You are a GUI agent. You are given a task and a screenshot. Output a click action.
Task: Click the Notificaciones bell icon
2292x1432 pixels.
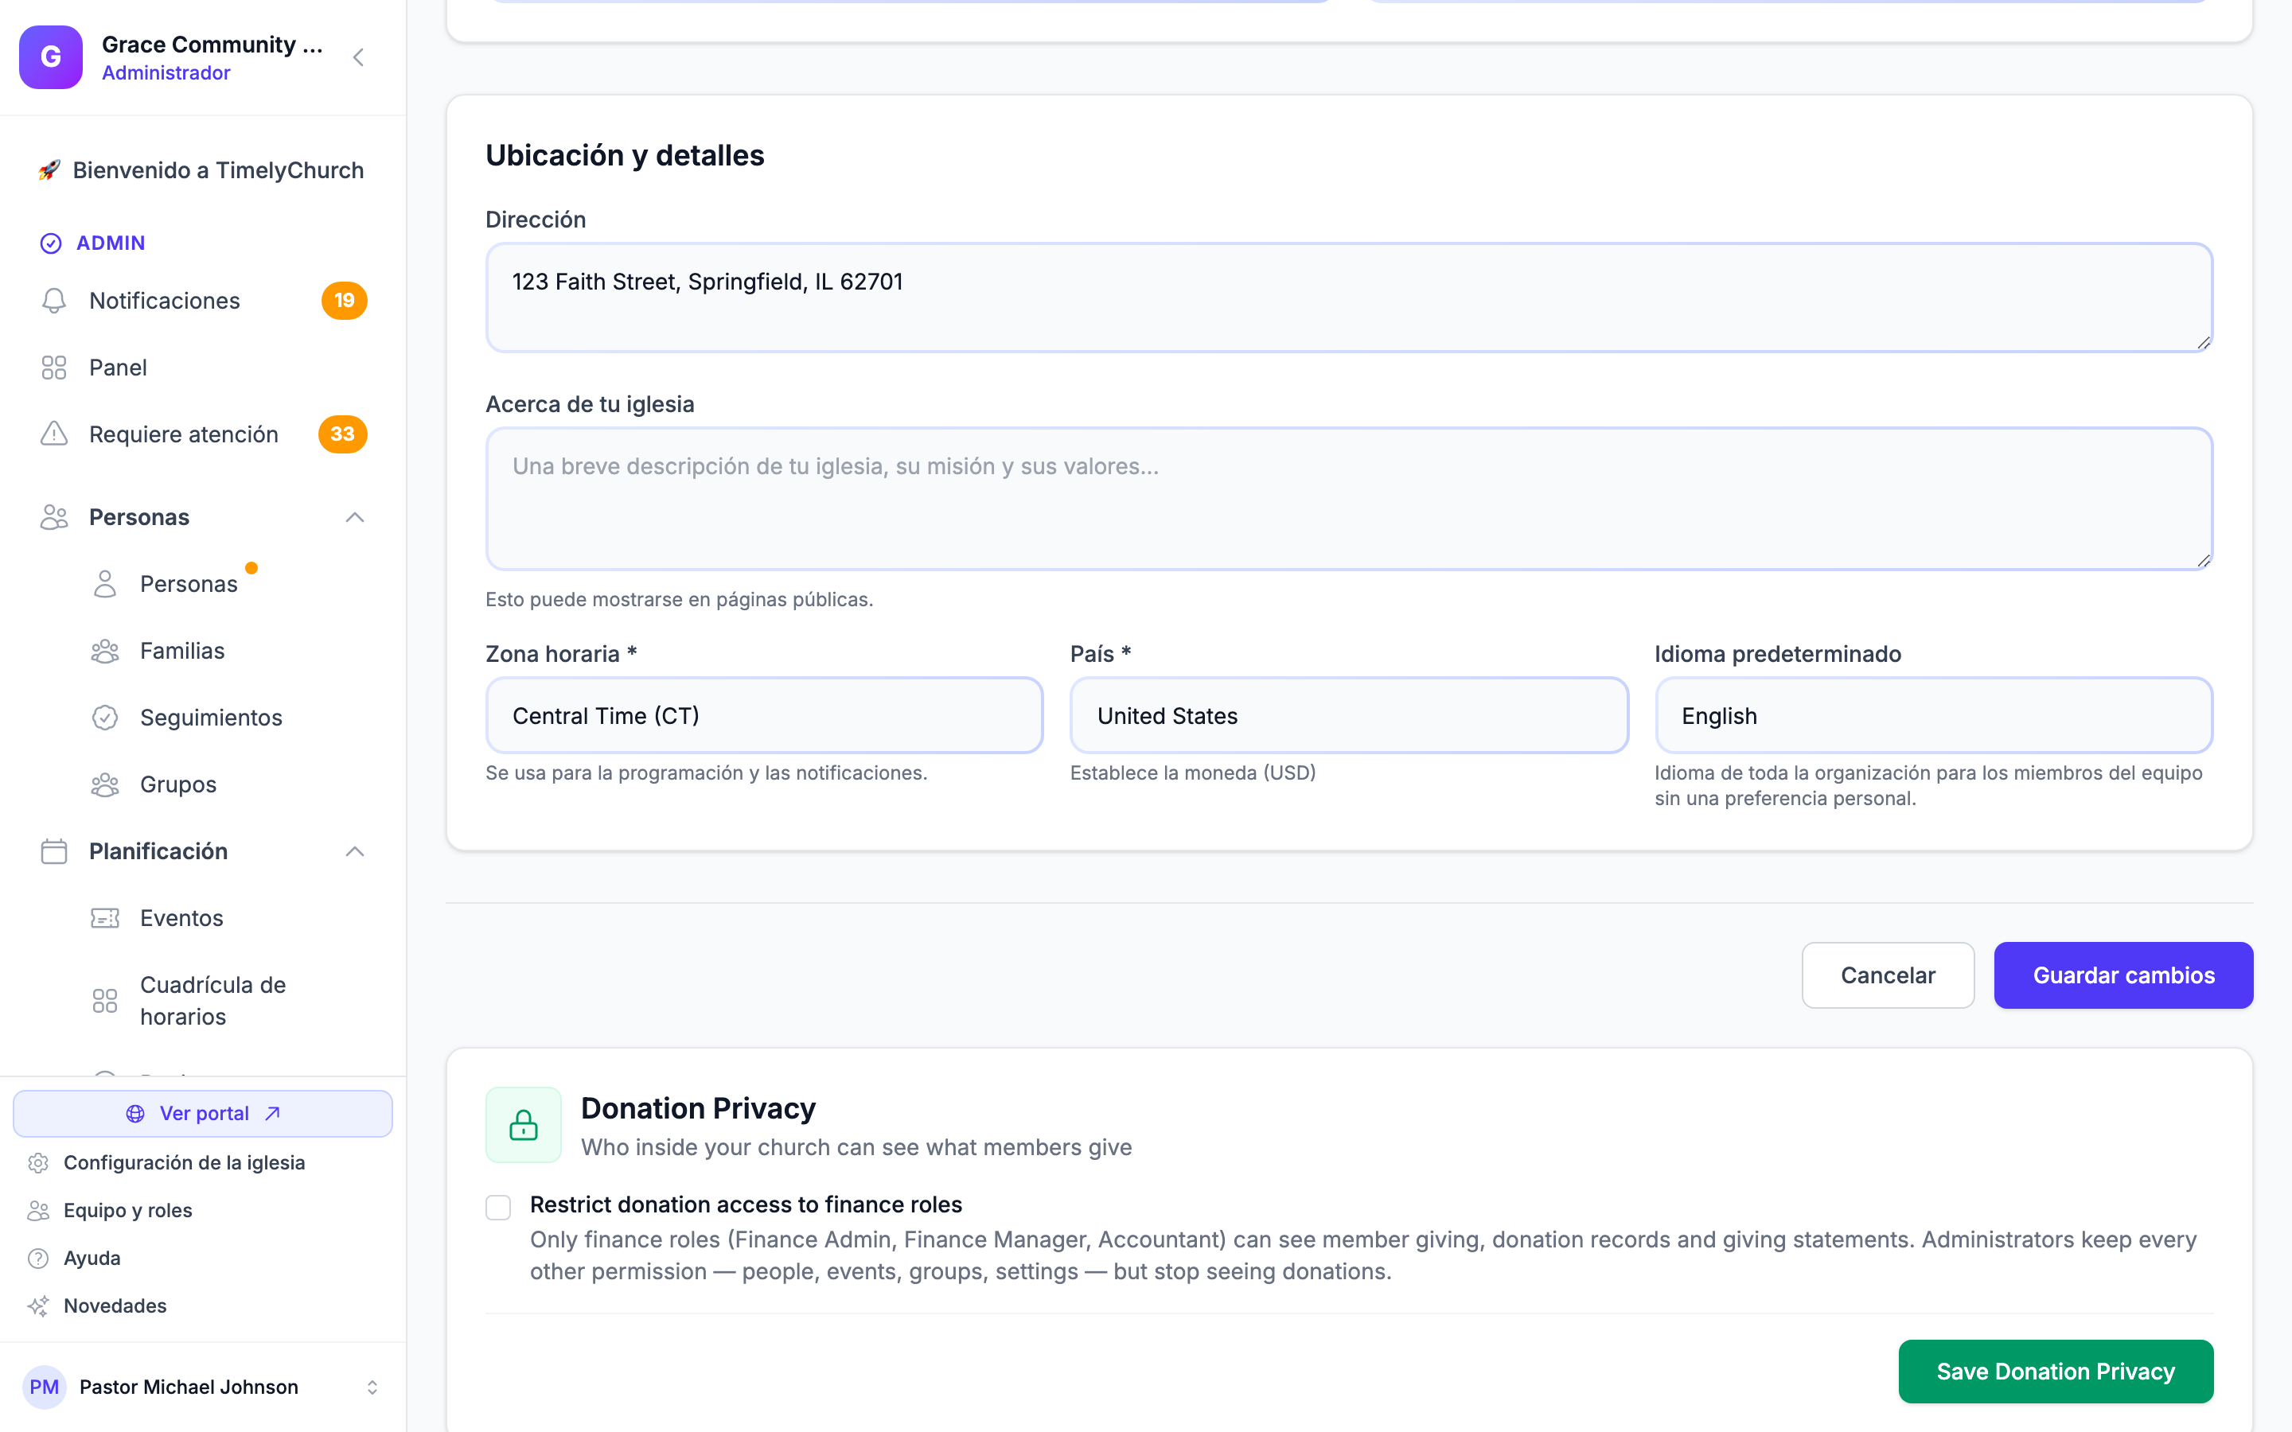(x=54, y=300)
